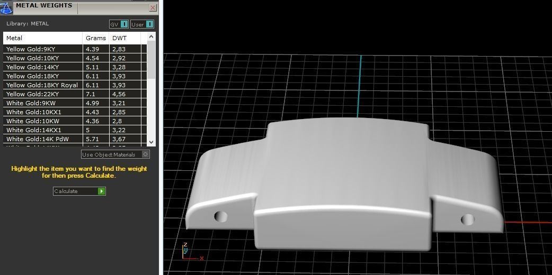Close the Metal Weights panel
The image size is (552, 275).
coord(153,8)
